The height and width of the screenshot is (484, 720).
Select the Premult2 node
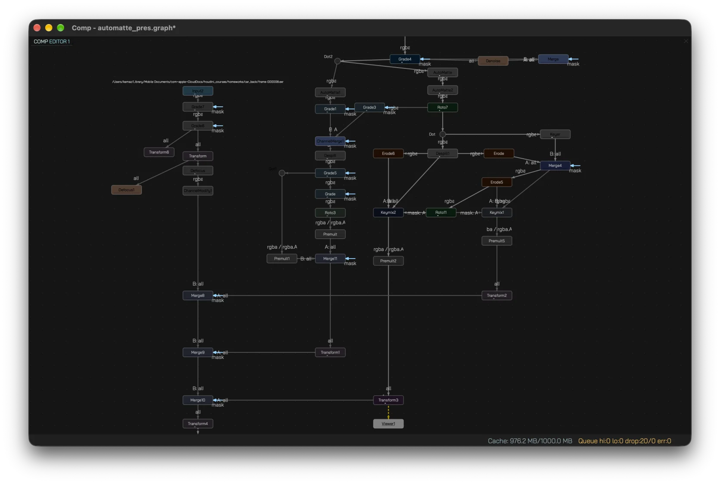[388, 261]
